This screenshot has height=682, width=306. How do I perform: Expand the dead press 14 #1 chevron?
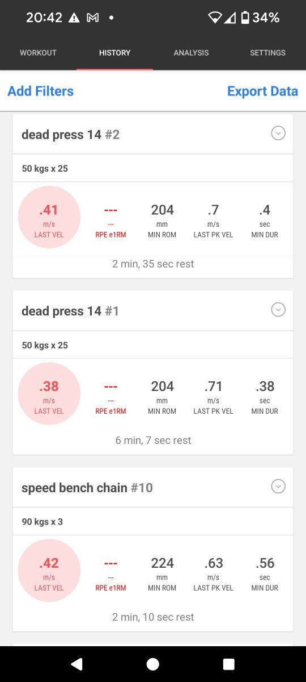278,310
